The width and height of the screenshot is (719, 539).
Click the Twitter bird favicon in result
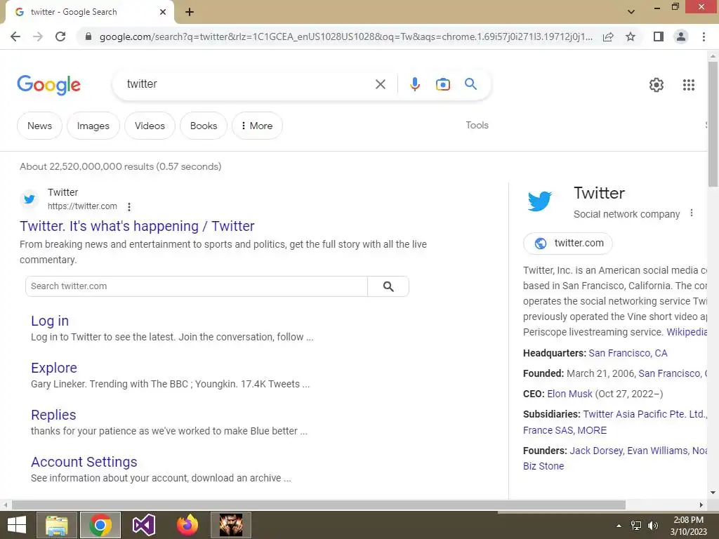29,199
